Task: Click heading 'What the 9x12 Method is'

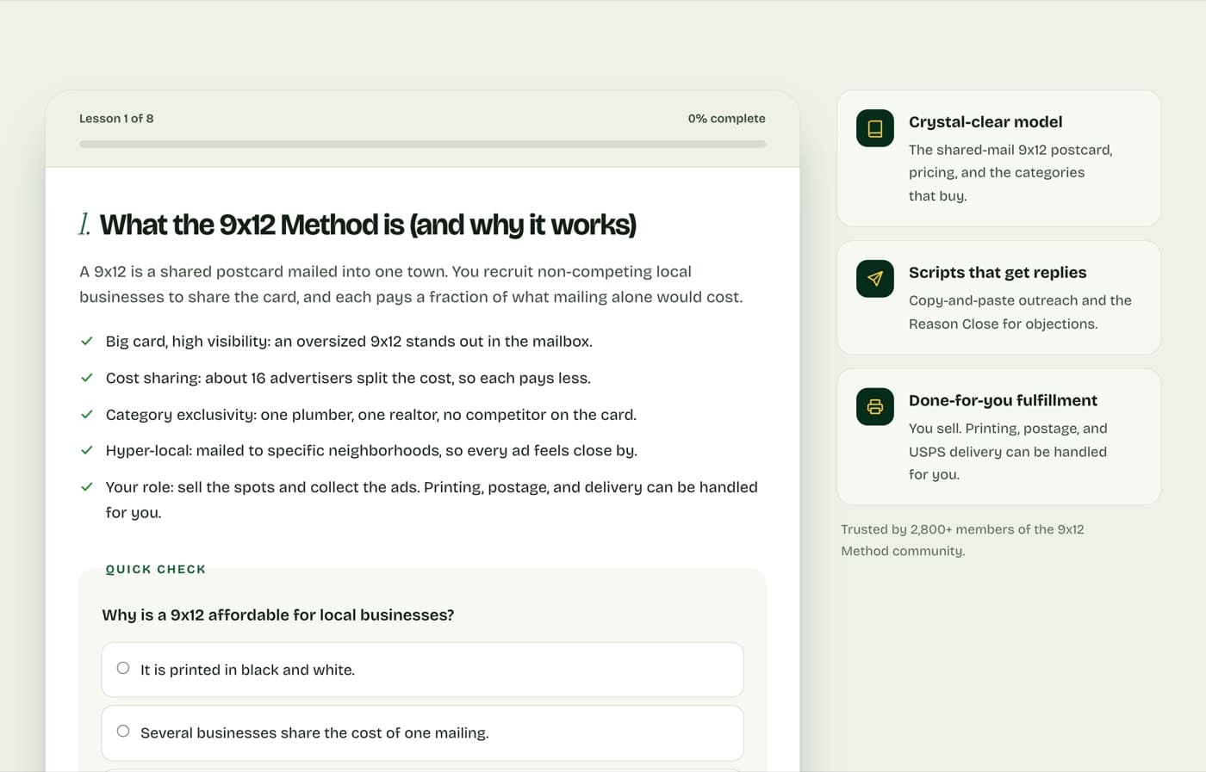Action: point(368,225)
